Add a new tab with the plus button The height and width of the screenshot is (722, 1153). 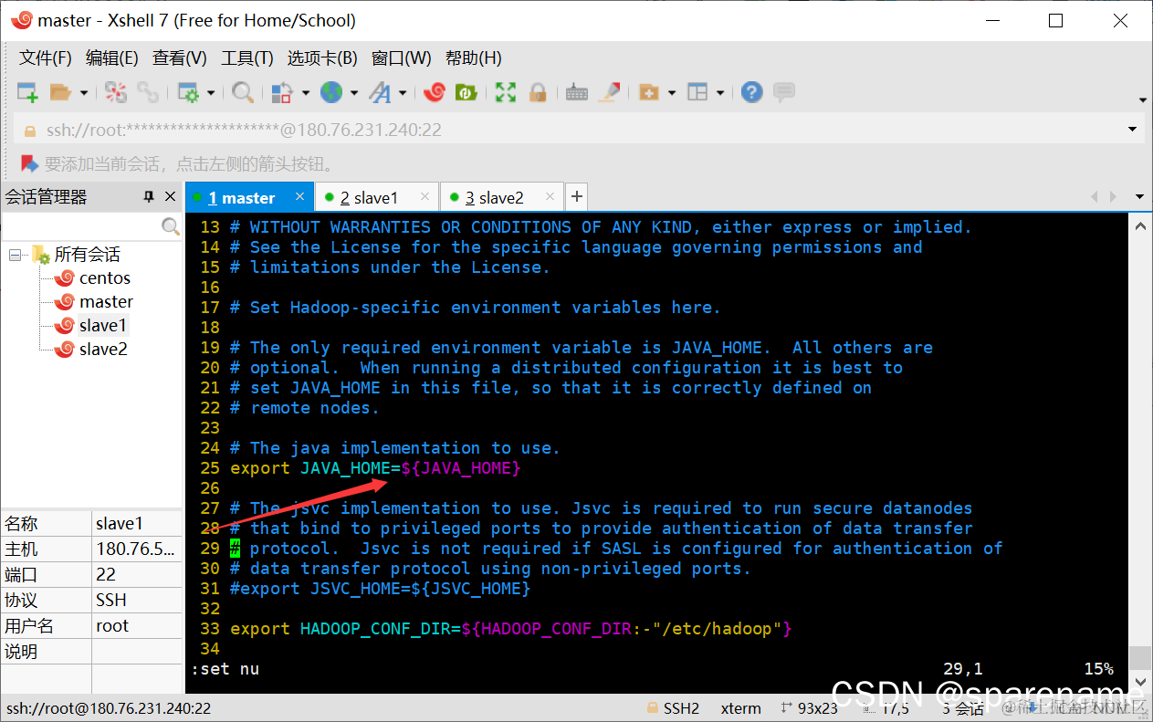[576, 196]
